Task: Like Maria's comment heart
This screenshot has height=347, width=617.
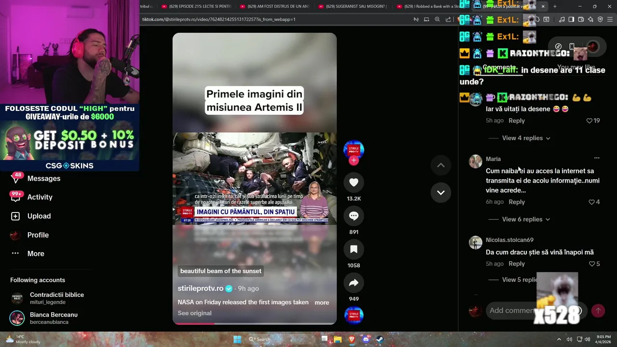Action: click(591, 202)
